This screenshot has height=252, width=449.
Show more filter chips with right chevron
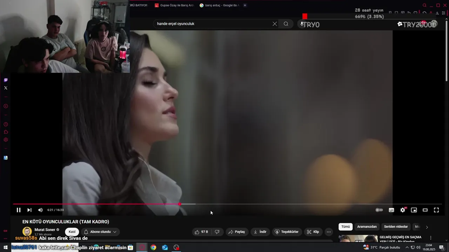coord(427,227)
